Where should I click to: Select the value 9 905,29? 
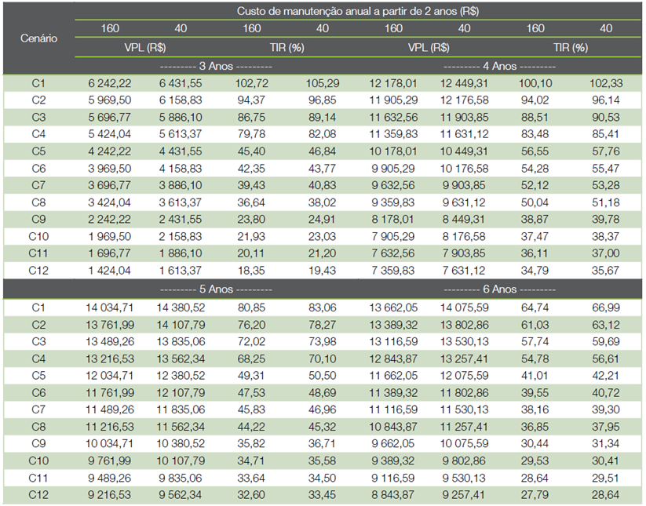393,169
